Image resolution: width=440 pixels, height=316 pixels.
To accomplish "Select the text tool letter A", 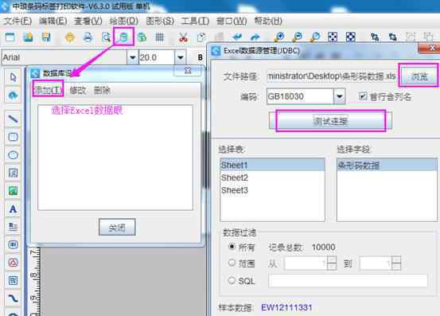I will 13,209.
